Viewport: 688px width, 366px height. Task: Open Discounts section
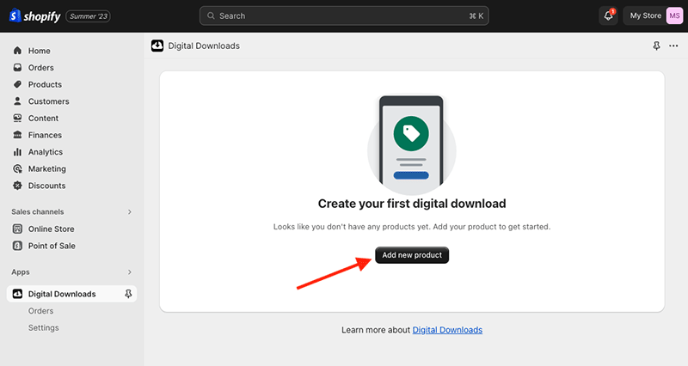46,186
